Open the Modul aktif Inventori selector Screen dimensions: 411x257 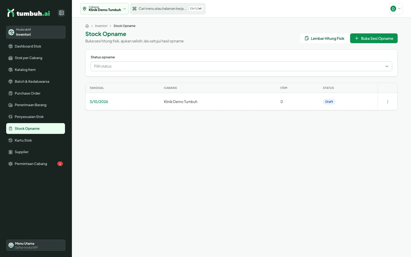36,32
